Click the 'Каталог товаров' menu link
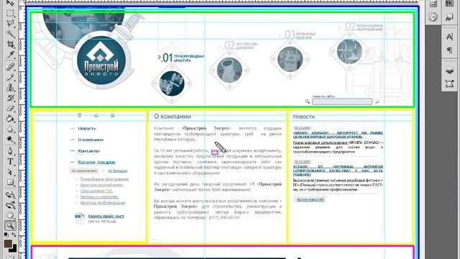Viewport: 460px width, 259px height. coord(96,162)
